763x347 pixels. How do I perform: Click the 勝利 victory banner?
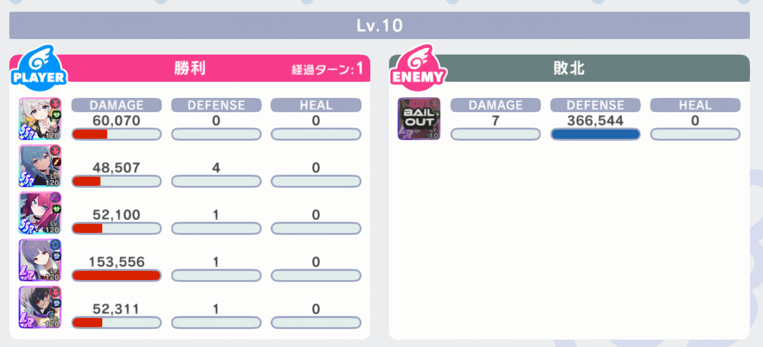[190, 68]
